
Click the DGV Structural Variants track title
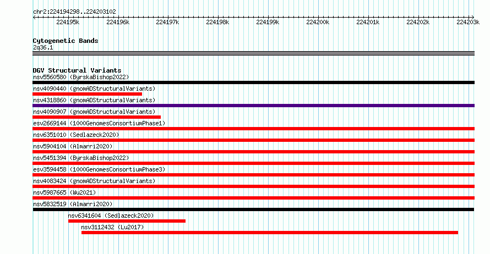click(x=77, y=70)
